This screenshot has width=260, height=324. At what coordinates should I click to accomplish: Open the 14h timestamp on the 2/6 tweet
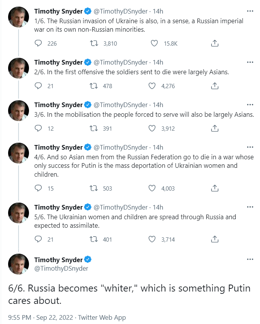click(x=158, y=62)
